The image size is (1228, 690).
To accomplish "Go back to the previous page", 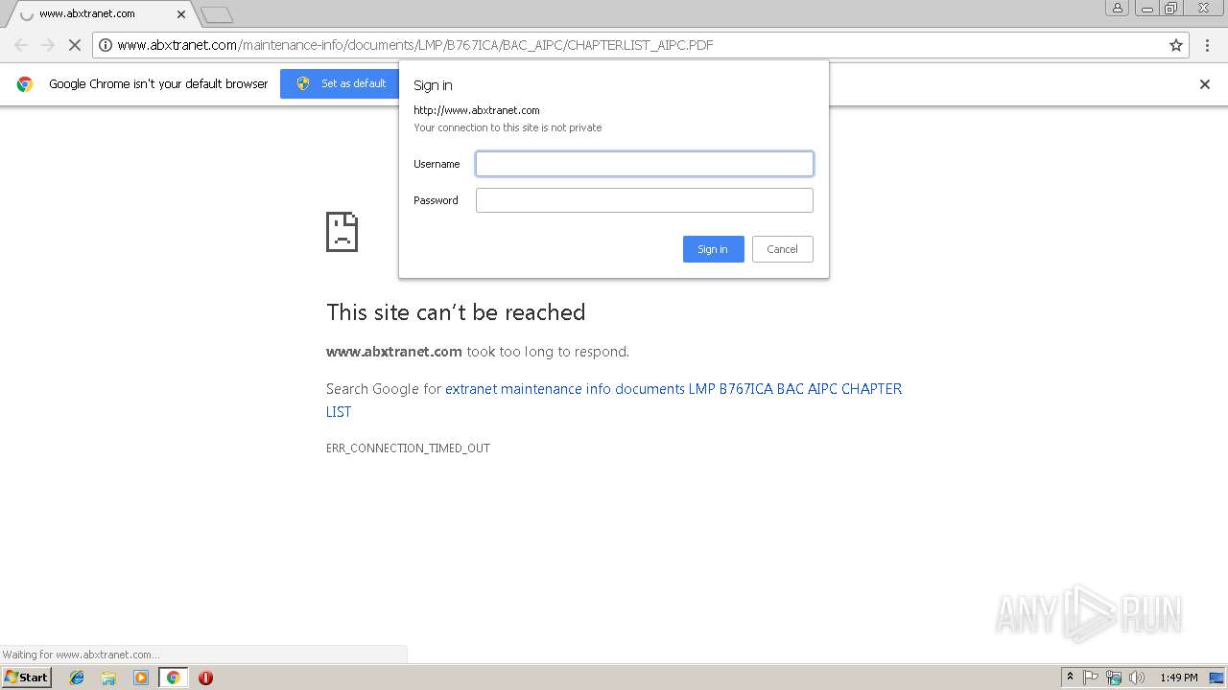I will [21, 45].
